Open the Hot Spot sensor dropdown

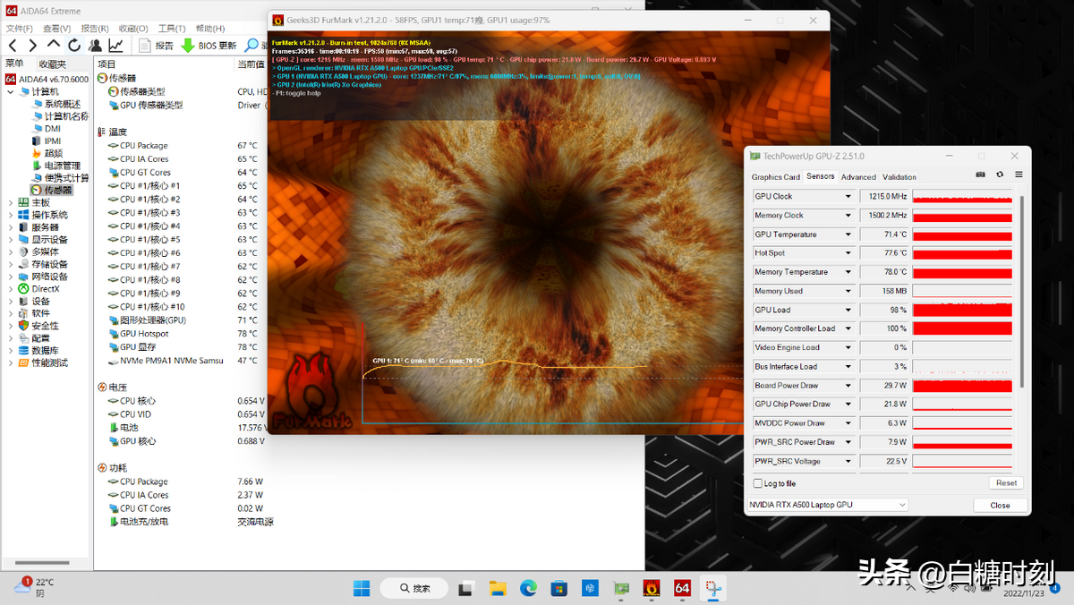click(848, 253)
